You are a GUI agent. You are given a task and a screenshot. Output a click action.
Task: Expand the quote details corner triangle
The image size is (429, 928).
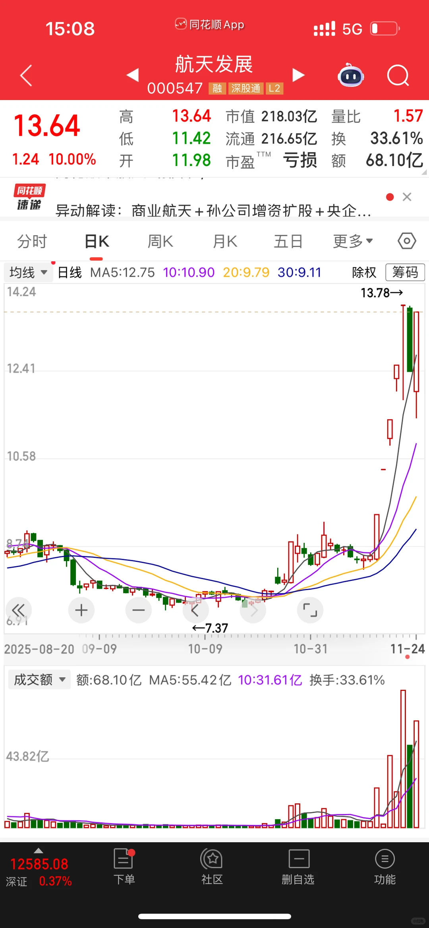coord(424,172)
